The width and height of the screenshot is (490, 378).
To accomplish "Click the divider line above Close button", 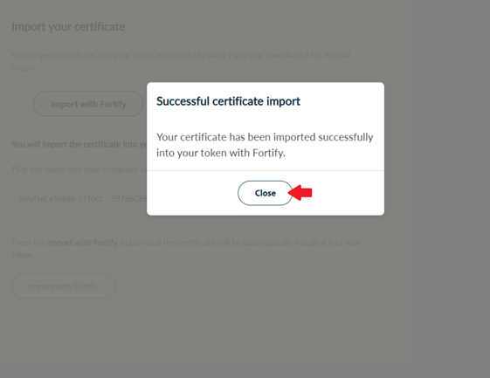I will [266, 170].
